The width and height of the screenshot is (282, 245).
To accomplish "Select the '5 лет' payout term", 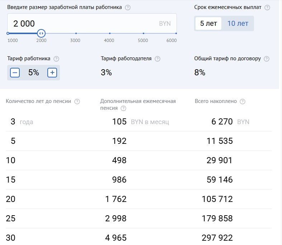I will 208,24.
